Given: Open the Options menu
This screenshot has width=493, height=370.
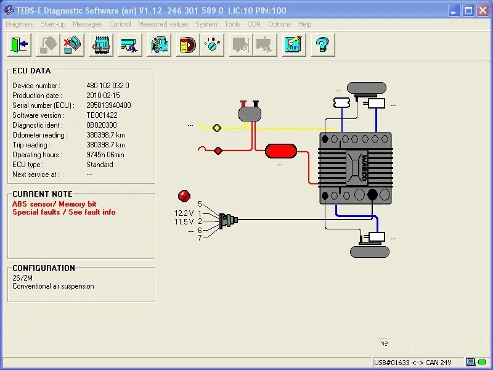Looking at the screenshot, I should click(280, 24).
